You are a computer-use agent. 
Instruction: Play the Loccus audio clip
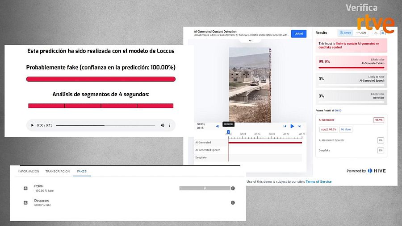coord(32,125)
